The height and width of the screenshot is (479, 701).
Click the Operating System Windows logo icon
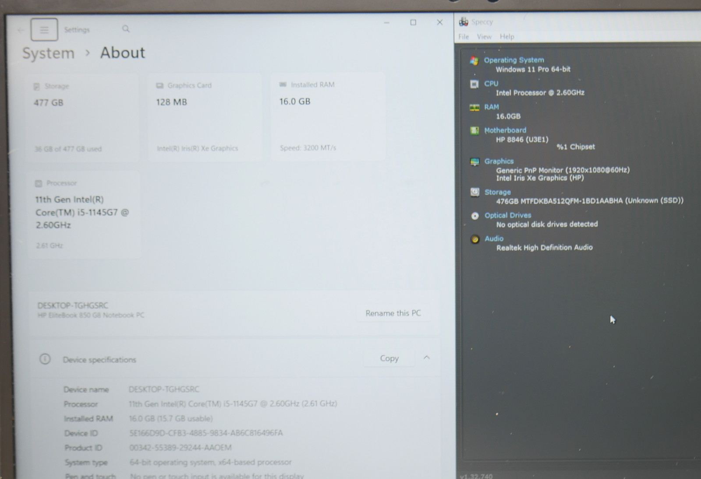[x=474, y=60]
